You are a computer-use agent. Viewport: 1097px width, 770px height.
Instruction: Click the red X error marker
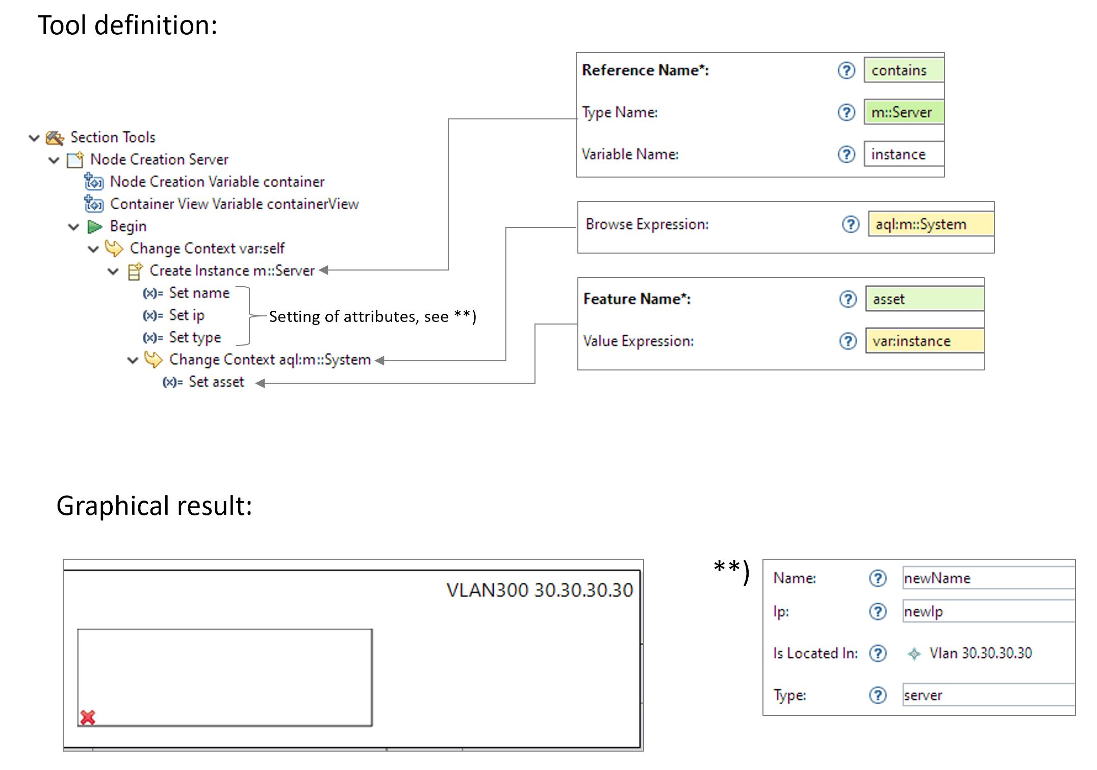[88, 717]
